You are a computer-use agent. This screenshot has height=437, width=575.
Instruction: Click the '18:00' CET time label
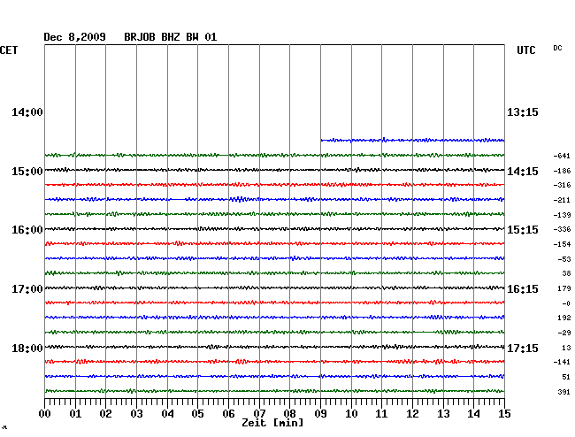(27, 348)
